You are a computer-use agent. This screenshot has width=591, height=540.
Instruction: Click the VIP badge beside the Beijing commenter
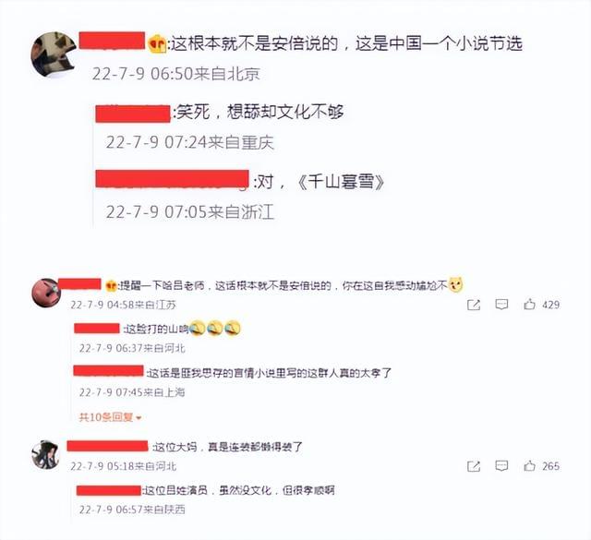(x=157, y=44)
